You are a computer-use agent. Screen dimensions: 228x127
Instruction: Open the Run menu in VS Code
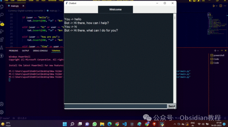click(x=43, y=1)
